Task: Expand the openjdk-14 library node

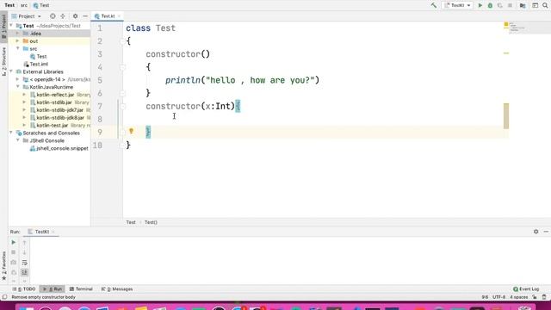Action: coord(17,79)
